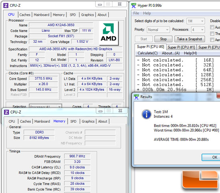Click the Specification field AMD A6-3650 APU
Screen dimensions: 220x193
76,49
